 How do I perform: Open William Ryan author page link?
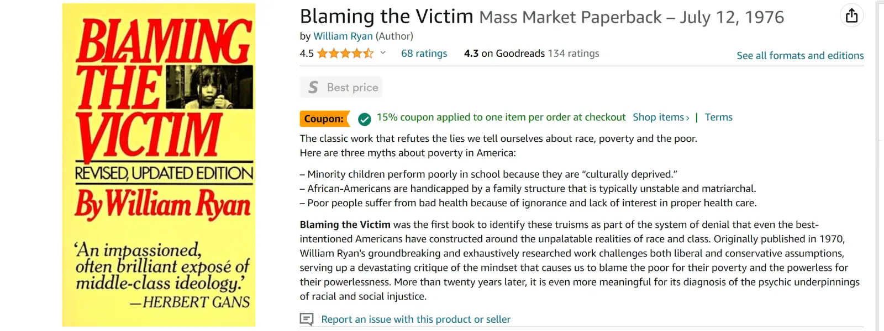343,36
